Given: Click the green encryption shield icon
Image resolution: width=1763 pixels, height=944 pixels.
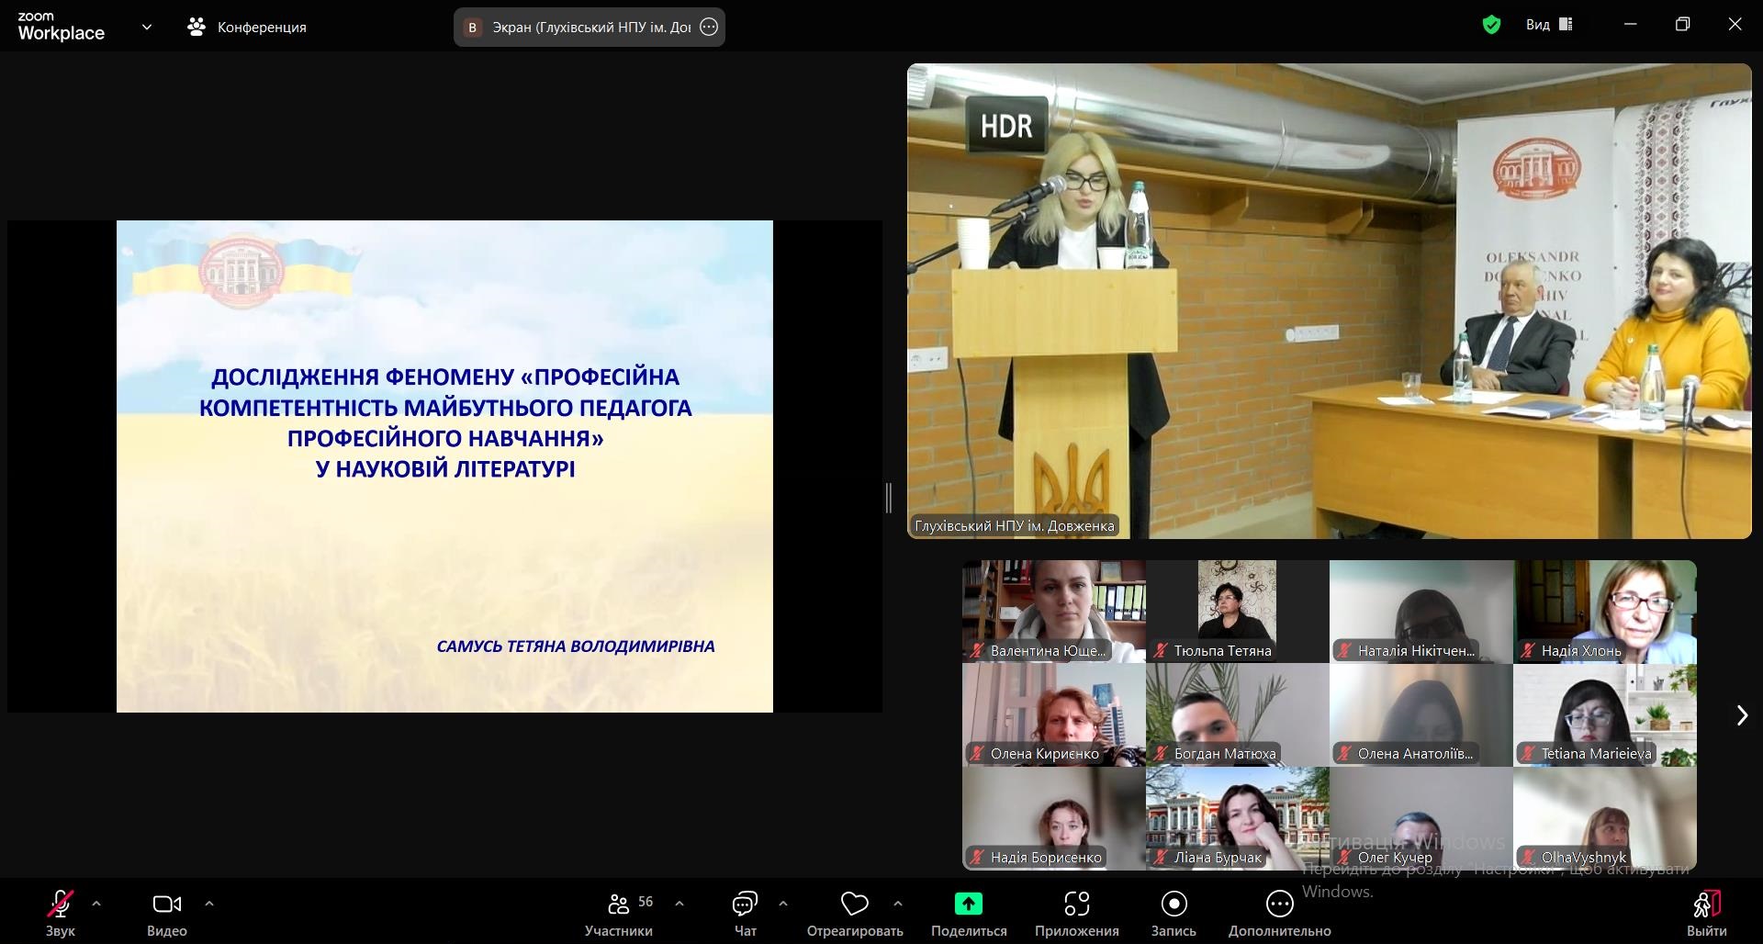Looking at the screenshot, I should click(x=1491, y=26).
